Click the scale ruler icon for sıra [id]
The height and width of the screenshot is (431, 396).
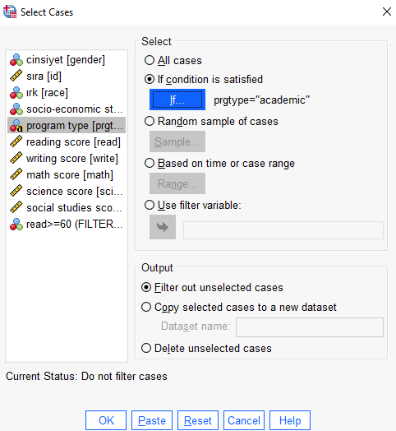(16, 76)
